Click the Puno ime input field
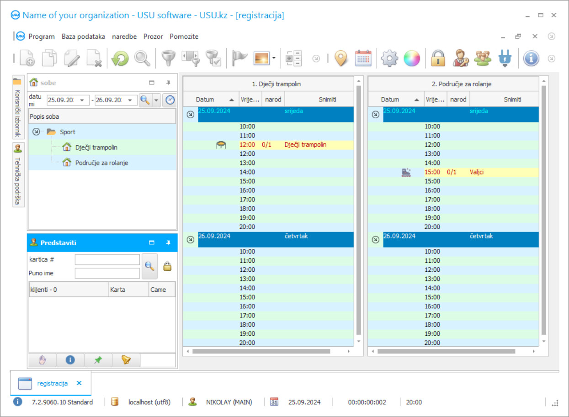The height and width of the screenshot is (417, 569). (x=107, y=273)
